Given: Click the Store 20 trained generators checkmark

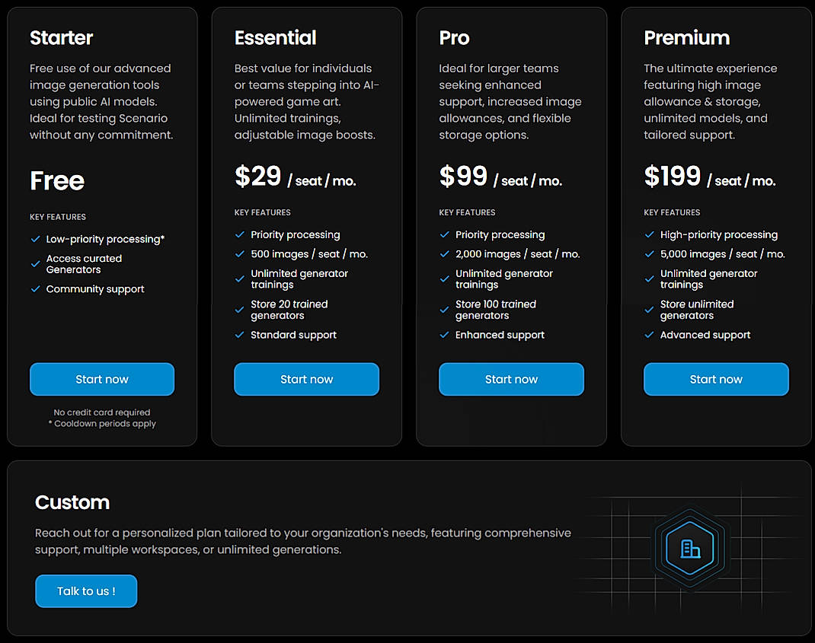Looking at the screenshot, I should tap(239, 309).
